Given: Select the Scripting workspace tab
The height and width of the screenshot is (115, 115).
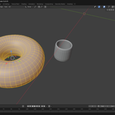Looking at the screenshot, I should [70, 4].
